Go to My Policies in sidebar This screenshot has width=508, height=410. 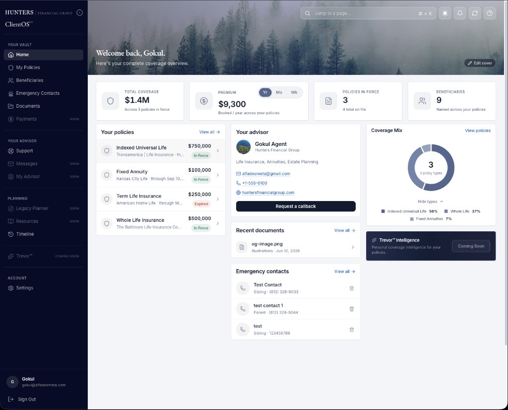pyautogui.click(x=44, y=68)
